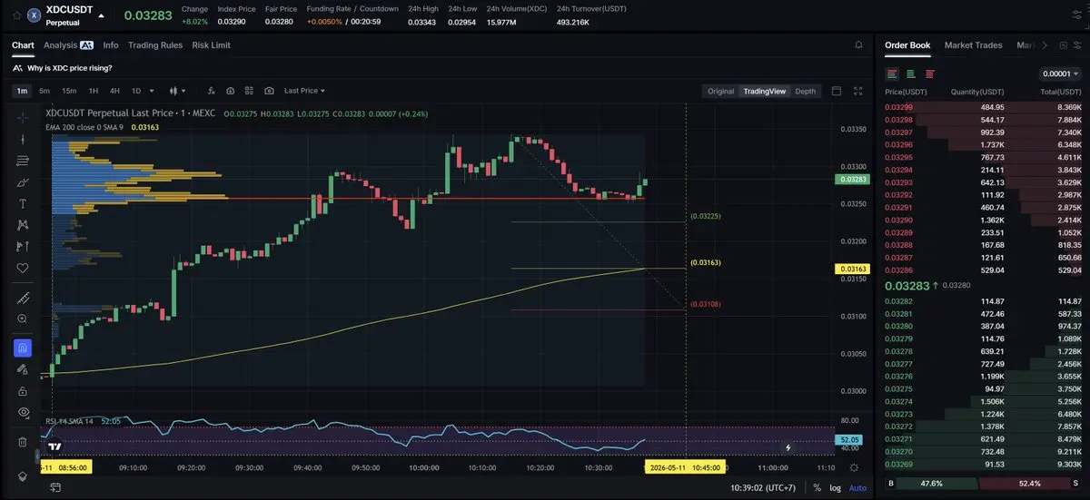This screenshot has width=1090, height=500.
Task: Toggle lock all drawings
Action: pos(23,391)
